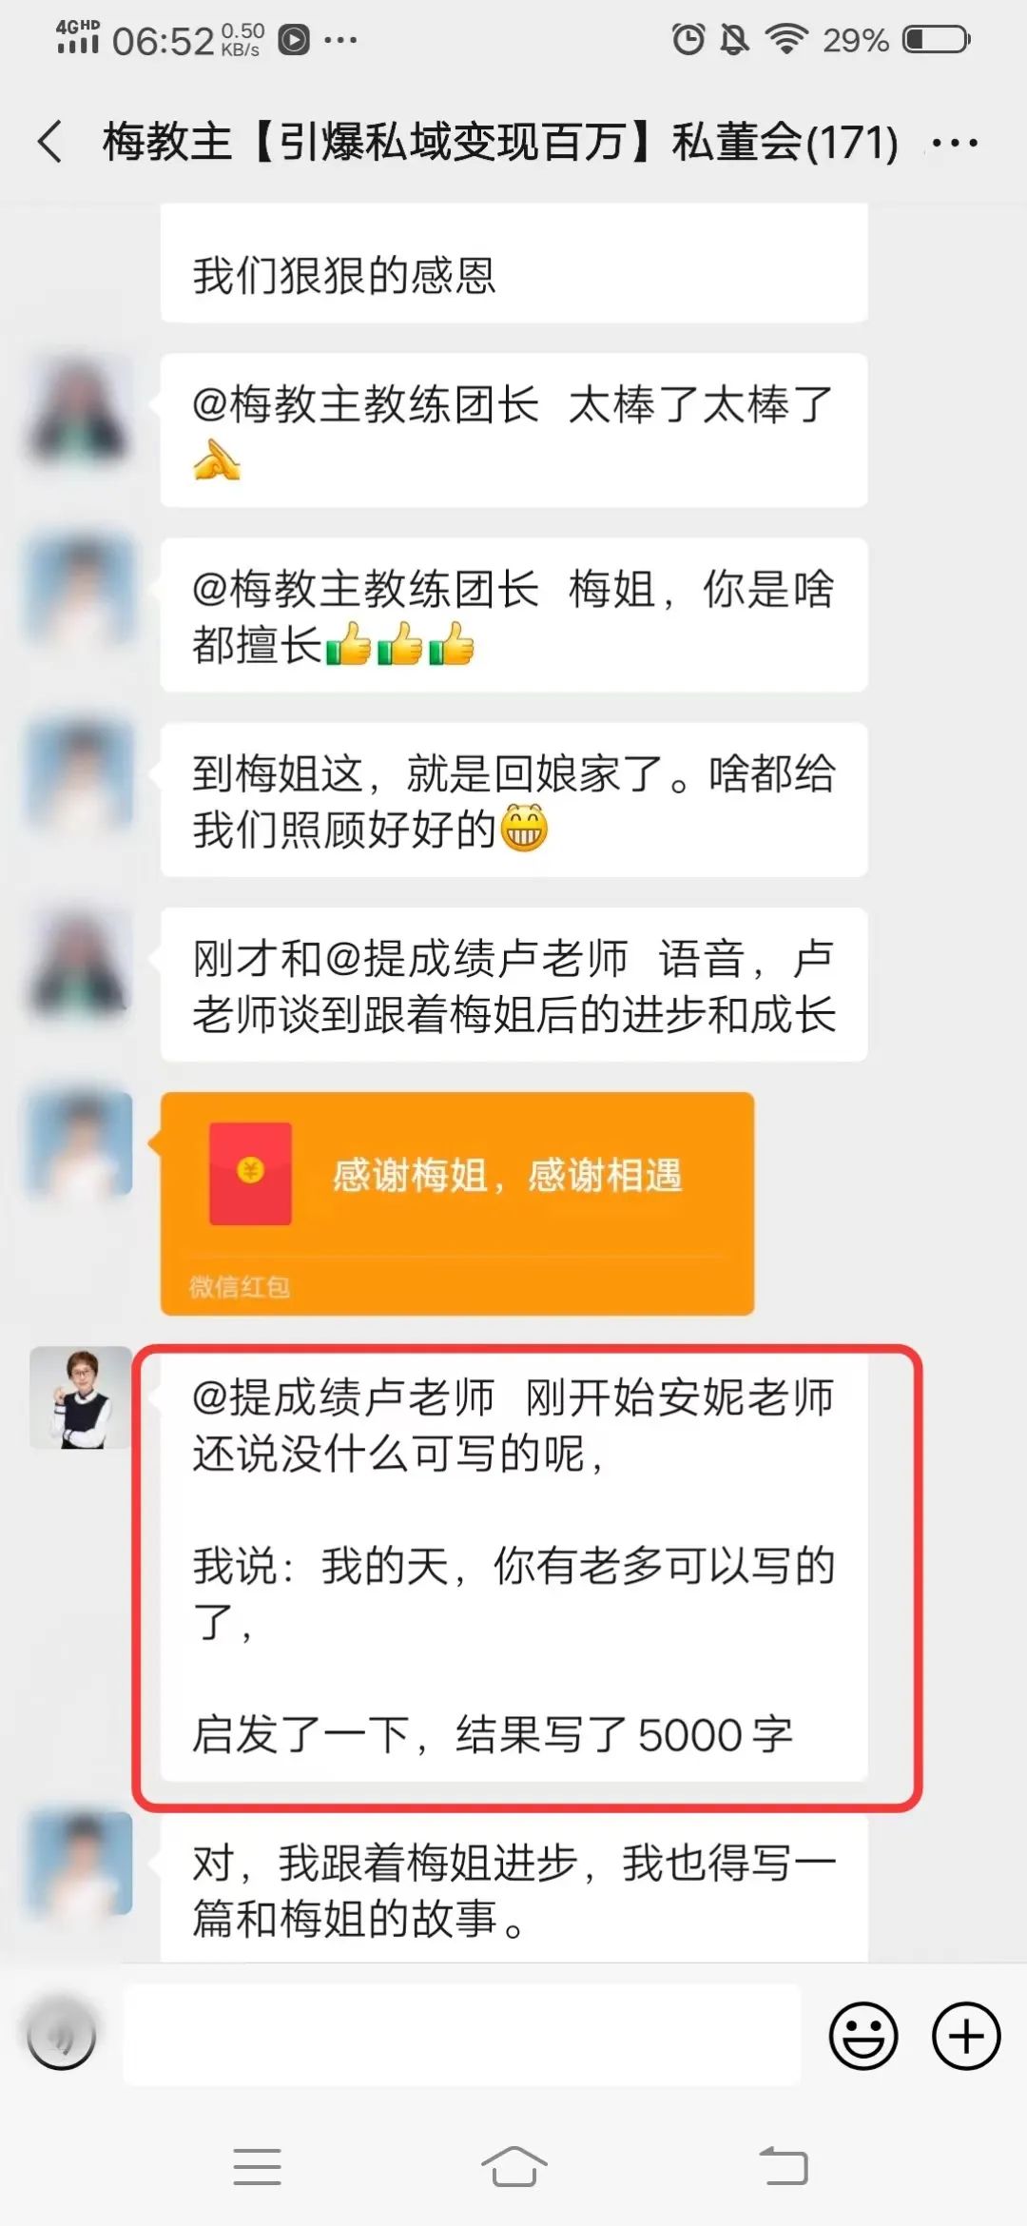Tap the @提成绩卢老师 mention in highlighted message
Viewport: 1027px width, 2226px height.
click(x=343, y=1397)
